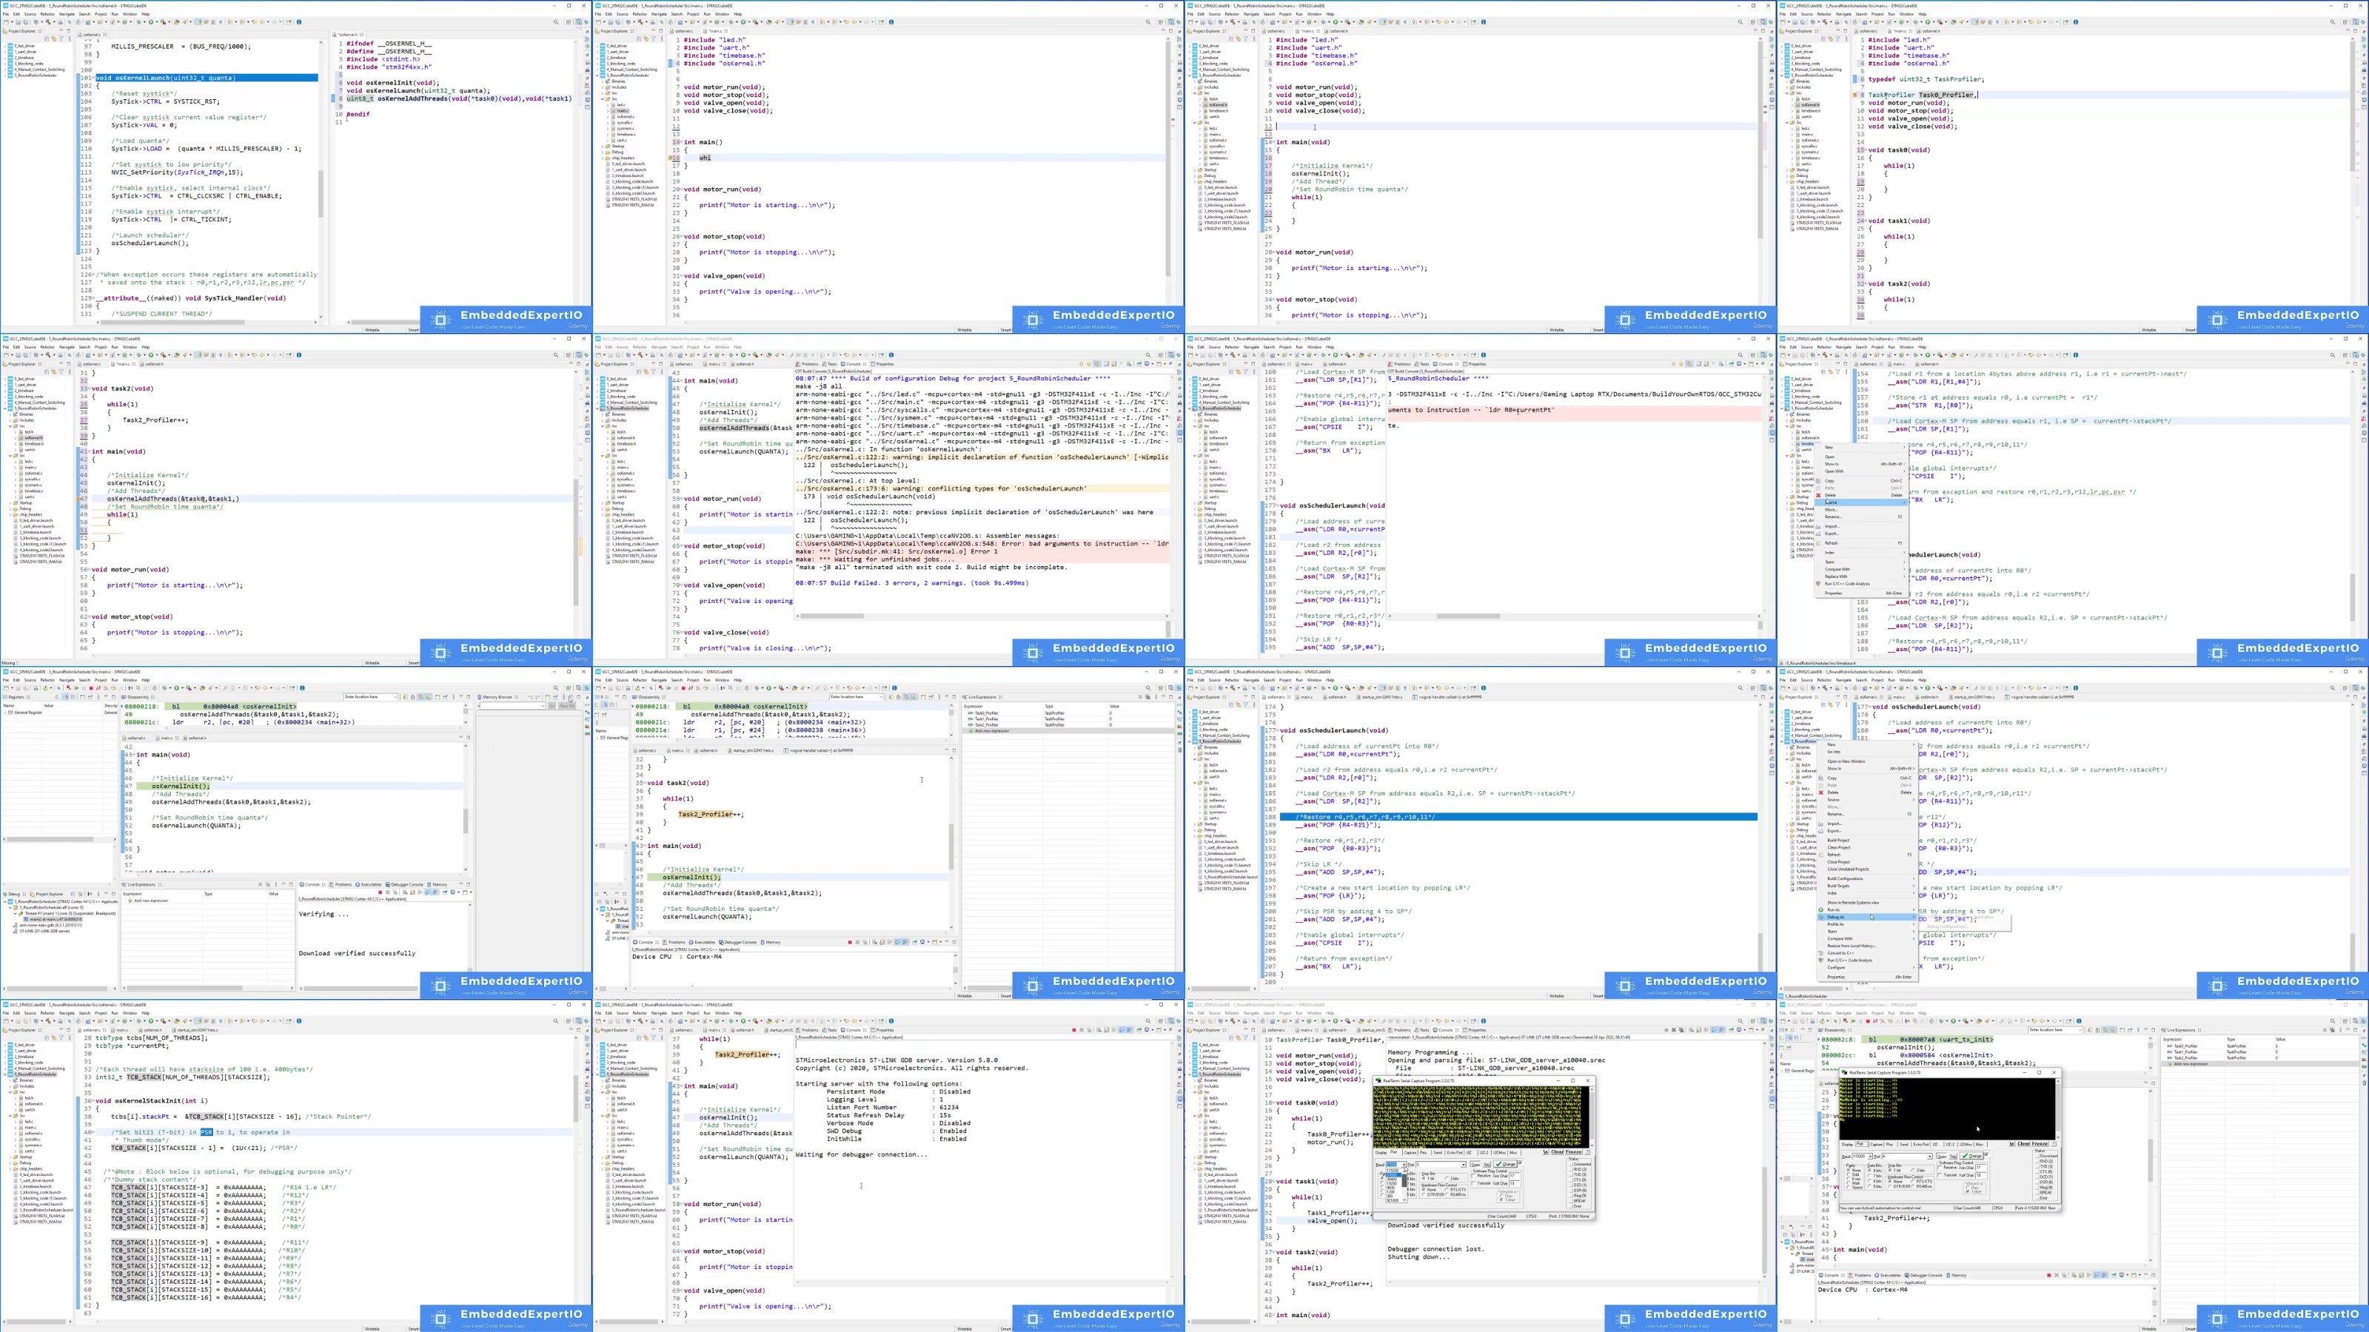Click Project Explorer Collapse All icon, Open With menu frame

click(x=1823, y=372)
